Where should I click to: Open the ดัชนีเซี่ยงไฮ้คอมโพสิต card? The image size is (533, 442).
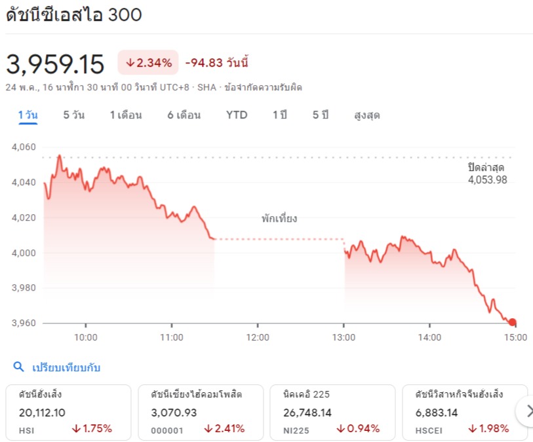[x=201, y=412]
